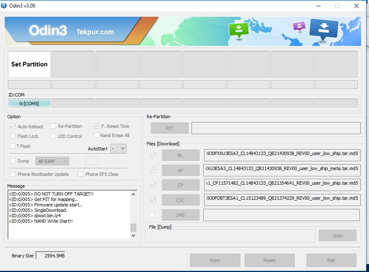Toggle the AP file checkbox
Viewport: 369px width, 272px height.
153,170
